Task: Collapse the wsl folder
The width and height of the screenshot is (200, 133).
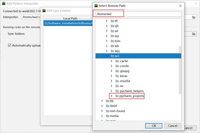Action: coord(107,56)
